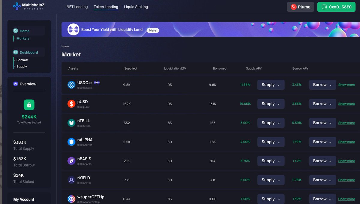Expand Show more for nTBILL row
This screenshot has width=360, height=204.
tap(346, 123)
